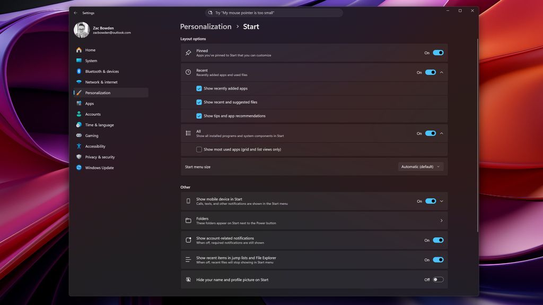Click the Time & language globe icon
543x305 pixels.
79,125
